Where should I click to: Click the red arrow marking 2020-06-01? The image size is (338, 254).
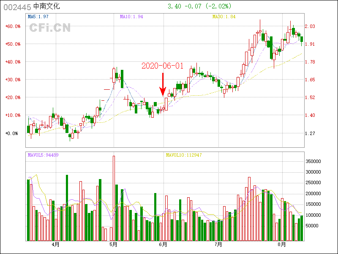click(163, 85)
